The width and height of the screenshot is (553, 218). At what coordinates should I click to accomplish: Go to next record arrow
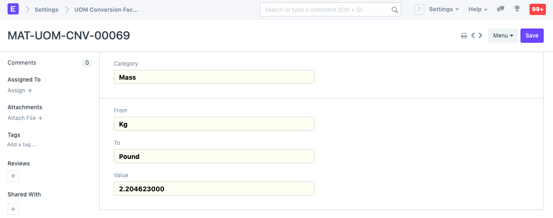481,35
